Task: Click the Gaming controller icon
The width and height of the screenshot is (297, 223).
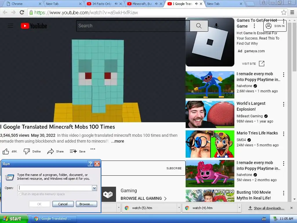Action: click(108, 194)
